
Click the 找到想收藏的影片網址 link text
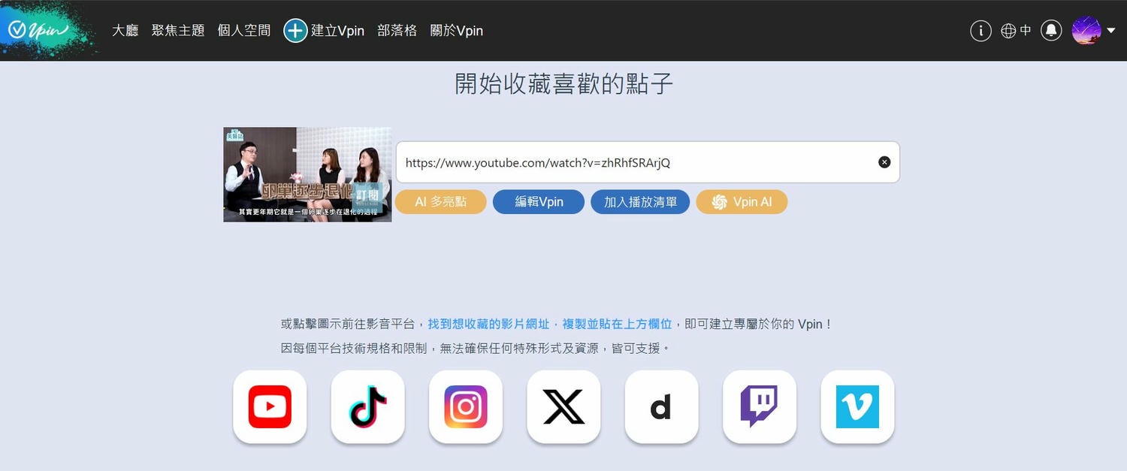click(x=489, y=324)
